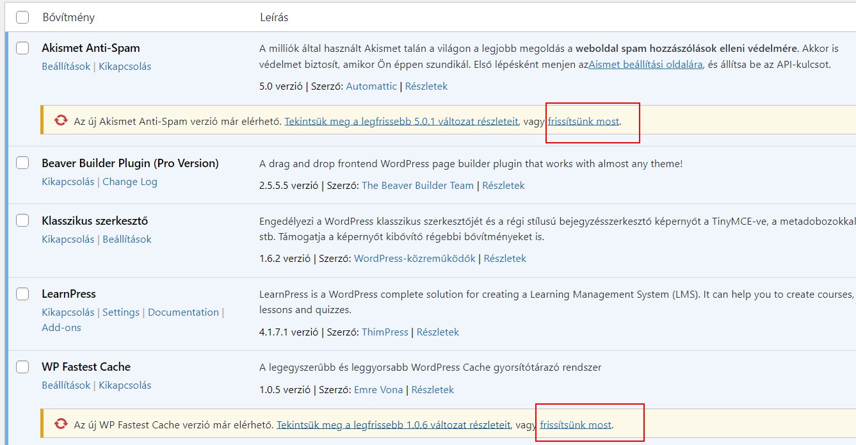Deactivate Klasszikus szerkesztő via Kikapcsolás
856x445 pixels.
[68, 239]
